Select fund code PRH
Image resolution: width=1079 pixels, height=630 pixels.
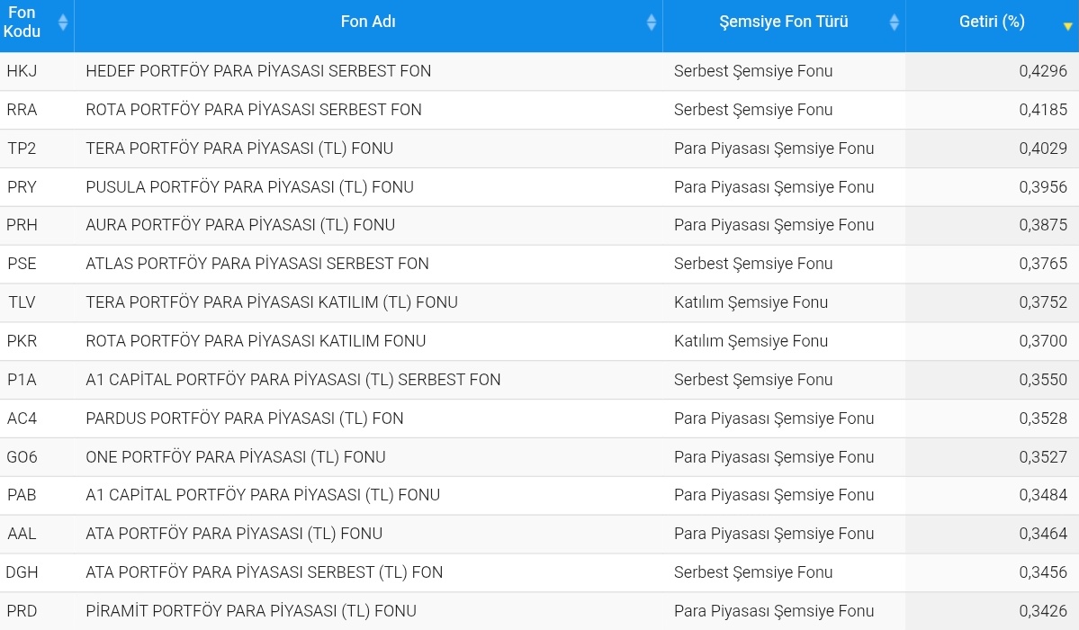(22, 224)
